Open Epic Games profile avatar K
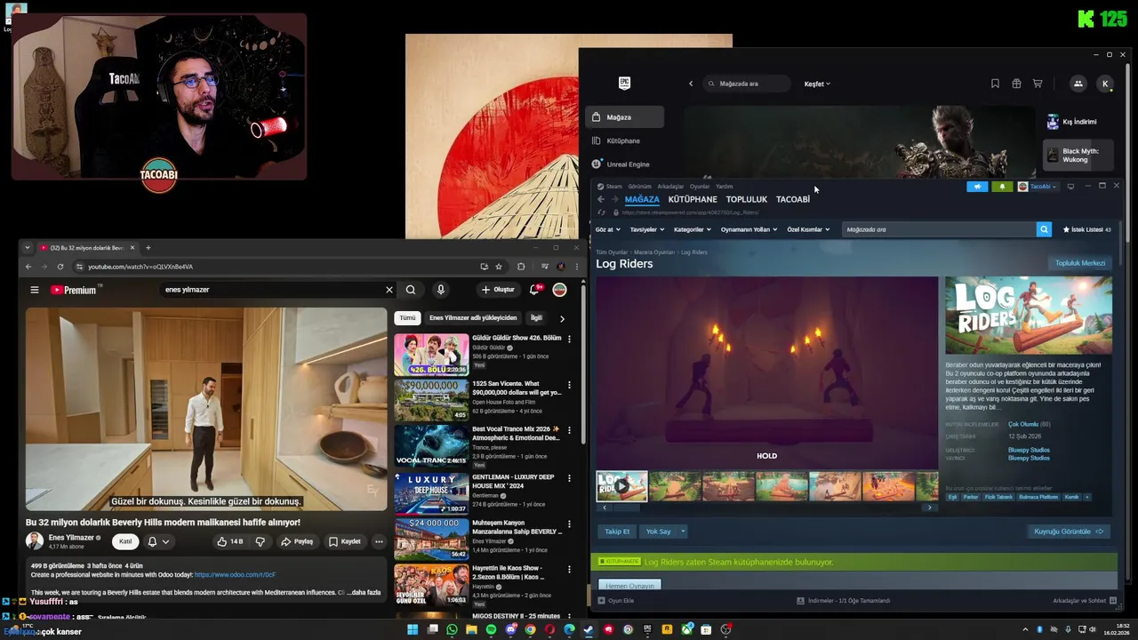1138x640 pixels. pos(1105,84)
